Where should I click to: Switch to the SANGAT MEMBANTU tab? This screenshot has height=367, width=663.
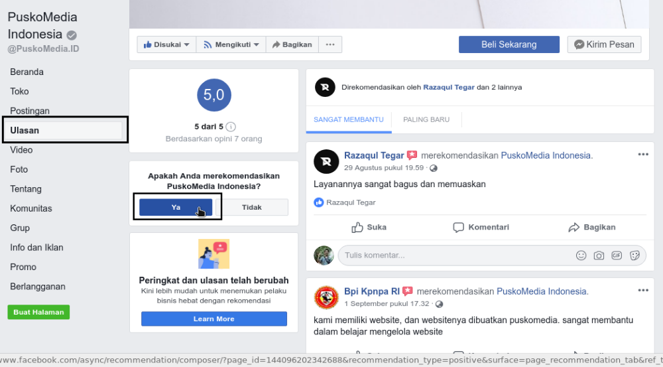[349, 119]
